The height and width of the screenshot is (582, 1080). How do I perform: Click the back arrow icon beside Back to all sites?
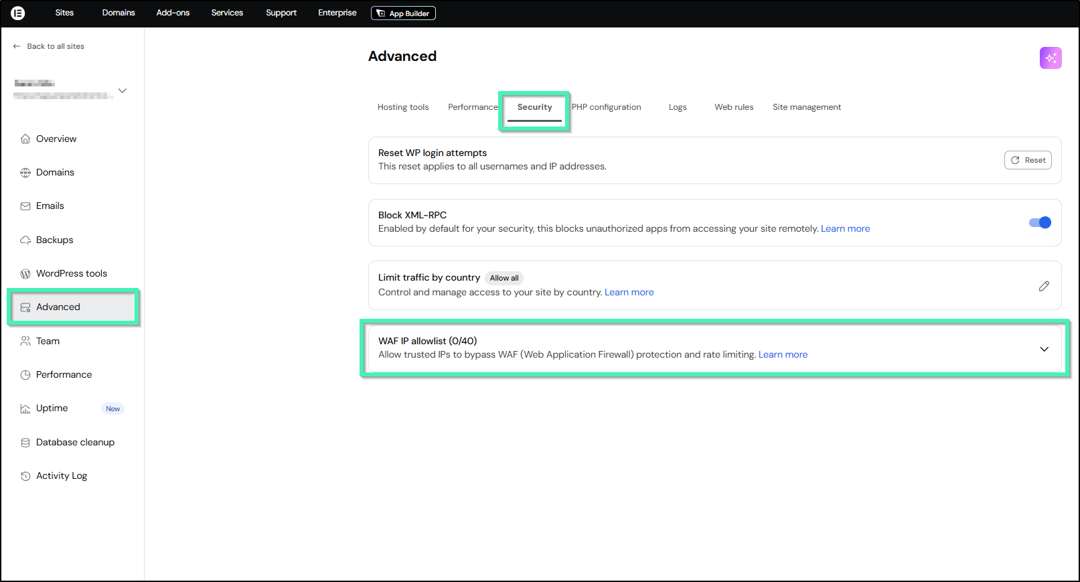click(17, 46)
